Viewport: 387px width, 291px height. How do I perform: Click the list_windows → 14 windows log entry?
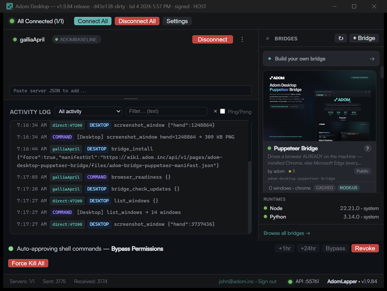click(x=129, y=212)
